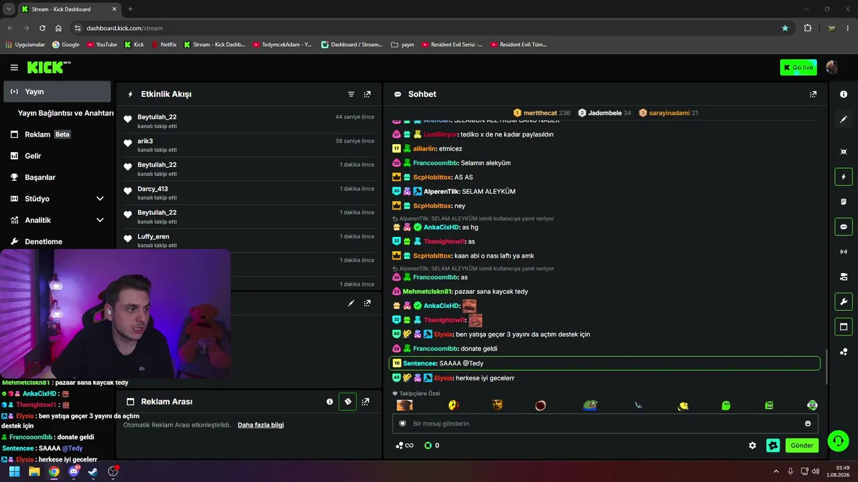Focus the Bir mesaj gönderin input field
Screen dimensions: 858x482
point(605,424)
